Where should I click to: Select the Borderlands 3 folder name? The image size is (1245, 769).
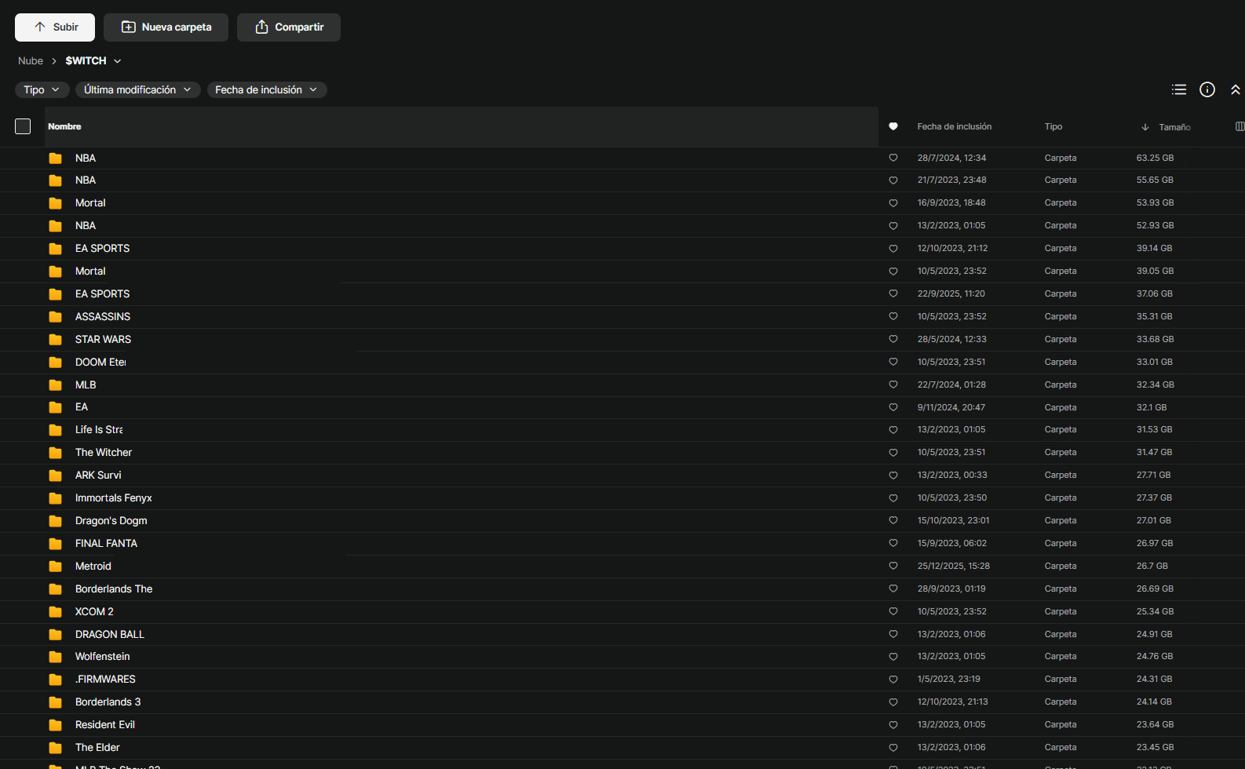108,702
